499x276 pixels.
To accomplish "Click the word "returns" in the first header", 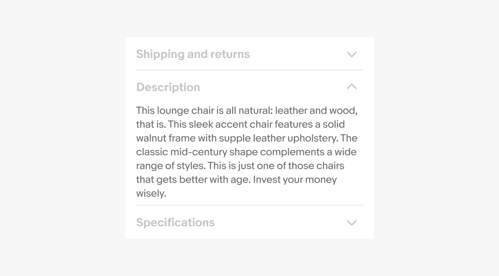I will [230, 54].
